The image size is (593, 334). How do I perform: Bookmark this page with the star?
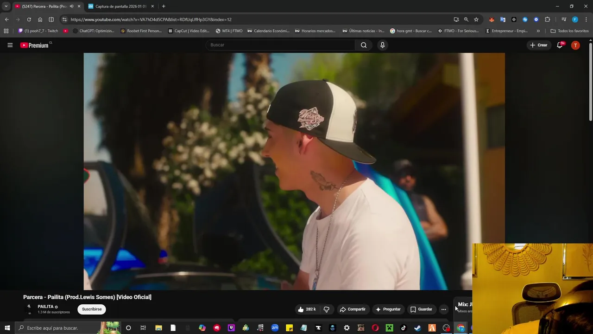476,19
